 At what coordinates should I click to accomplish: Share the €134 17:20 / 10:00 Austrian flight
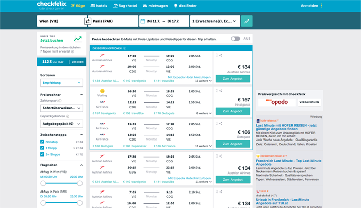point(221,55)
